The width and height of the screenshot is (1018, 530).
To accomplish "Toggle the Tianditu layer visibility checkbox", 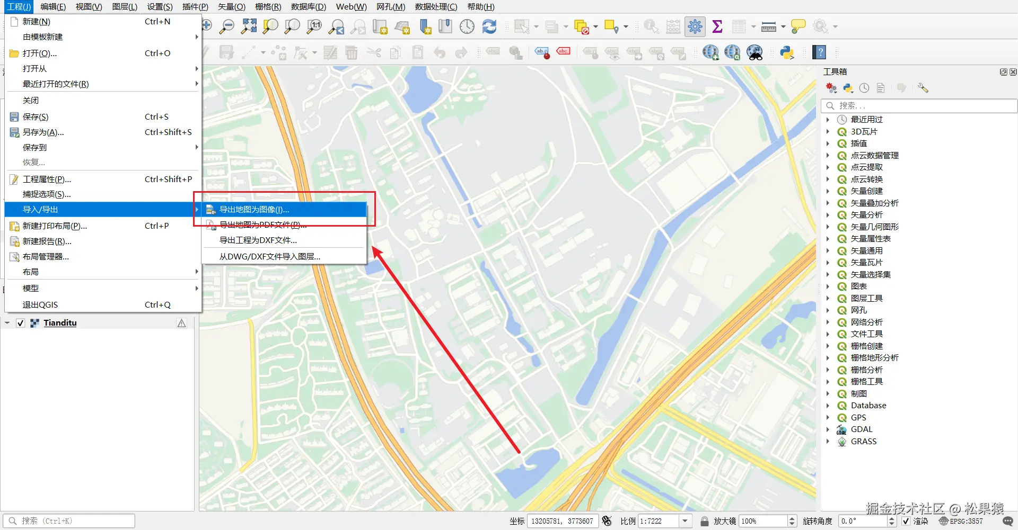I will coord(21,323).
